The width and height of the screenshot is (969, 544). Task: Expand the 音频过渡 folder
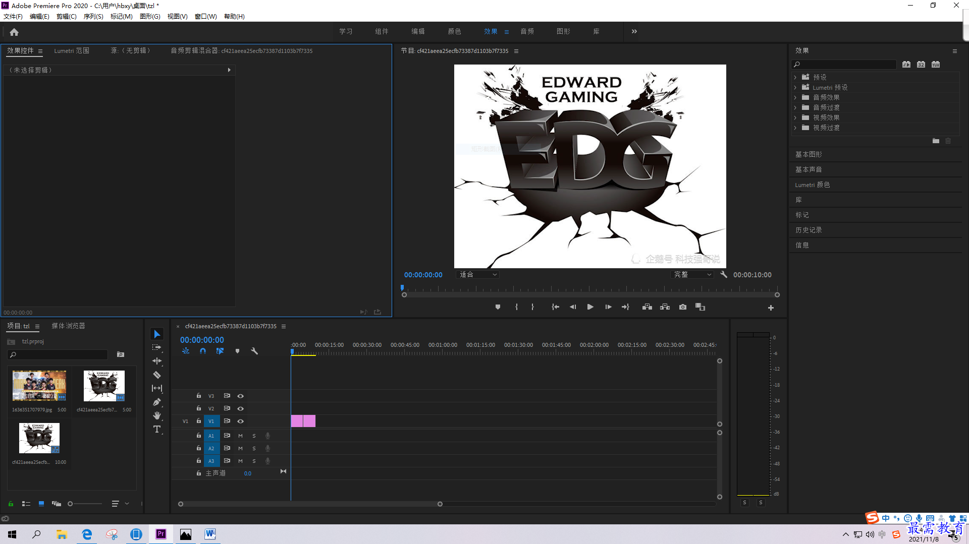click(795, 107)
